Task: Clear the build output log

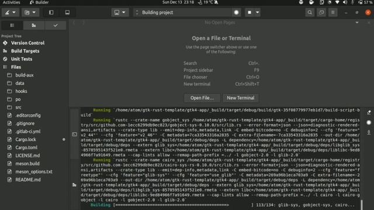Action: pos(369,113)
